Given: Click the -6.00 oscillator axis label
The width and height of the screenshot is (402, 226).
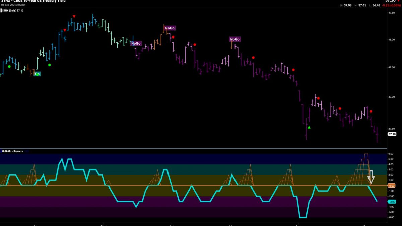Looking at the screenshot, I should 392,217.
